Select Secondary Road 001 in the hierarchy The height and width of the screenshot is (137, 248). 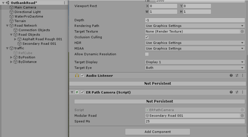point(39,44)
